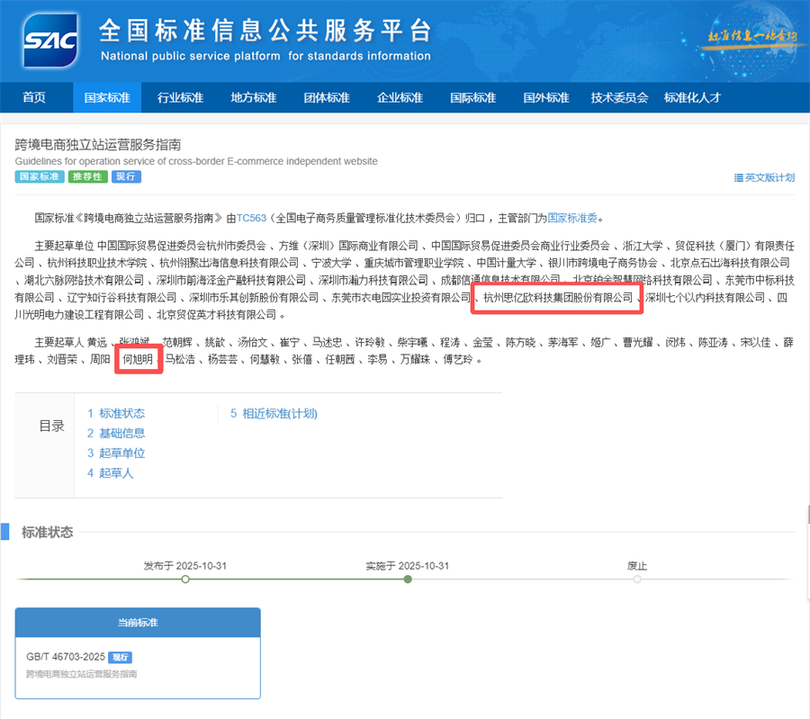Click the 废止 timeline marker dot
The width and height of the screenshot is (810, 719).
pos(637,580)
